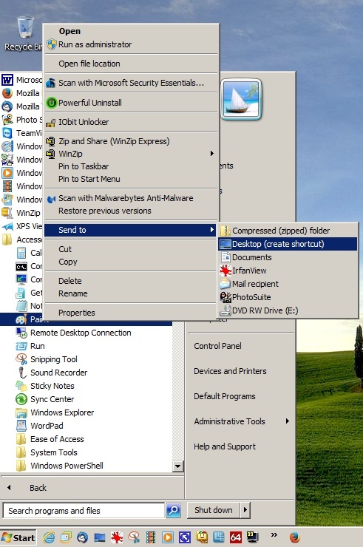
Task: Select Compressed (zipped) folder option
Action: pyautogui.click(x=288, y=231)
